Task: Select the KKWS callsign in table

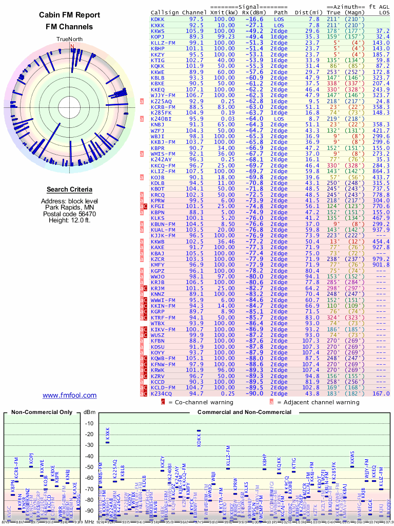Action: point(157,31)
